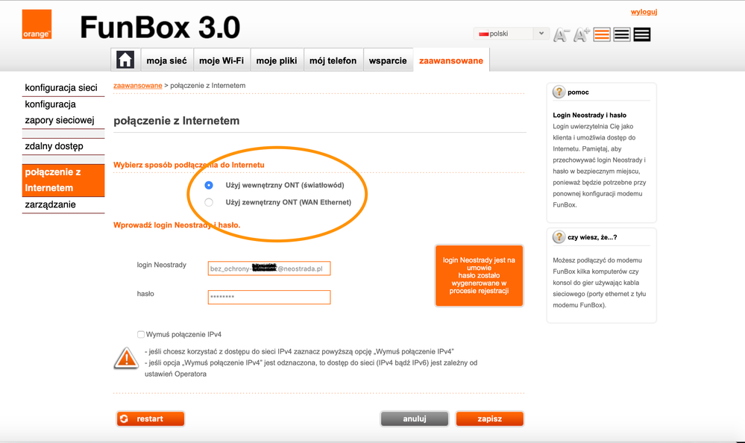Open the 'zaawansowane' tab

point(451,60)
